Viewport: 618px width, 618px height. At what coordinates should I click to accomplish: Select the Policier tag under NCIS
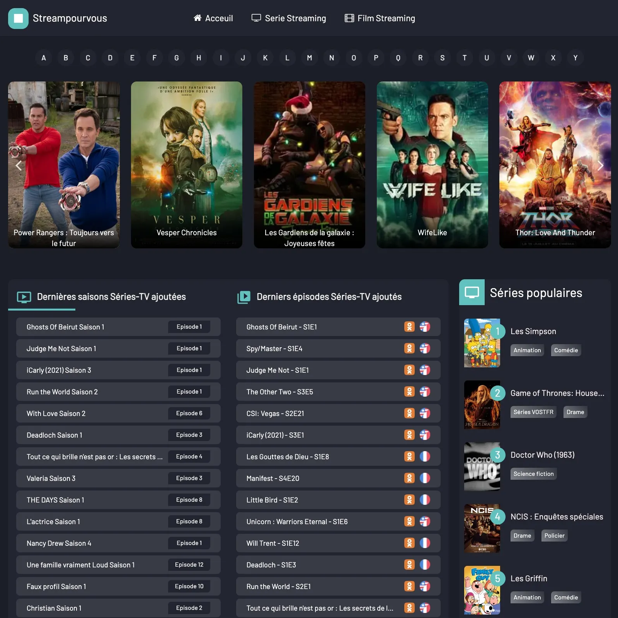click(x=554, y=536)
